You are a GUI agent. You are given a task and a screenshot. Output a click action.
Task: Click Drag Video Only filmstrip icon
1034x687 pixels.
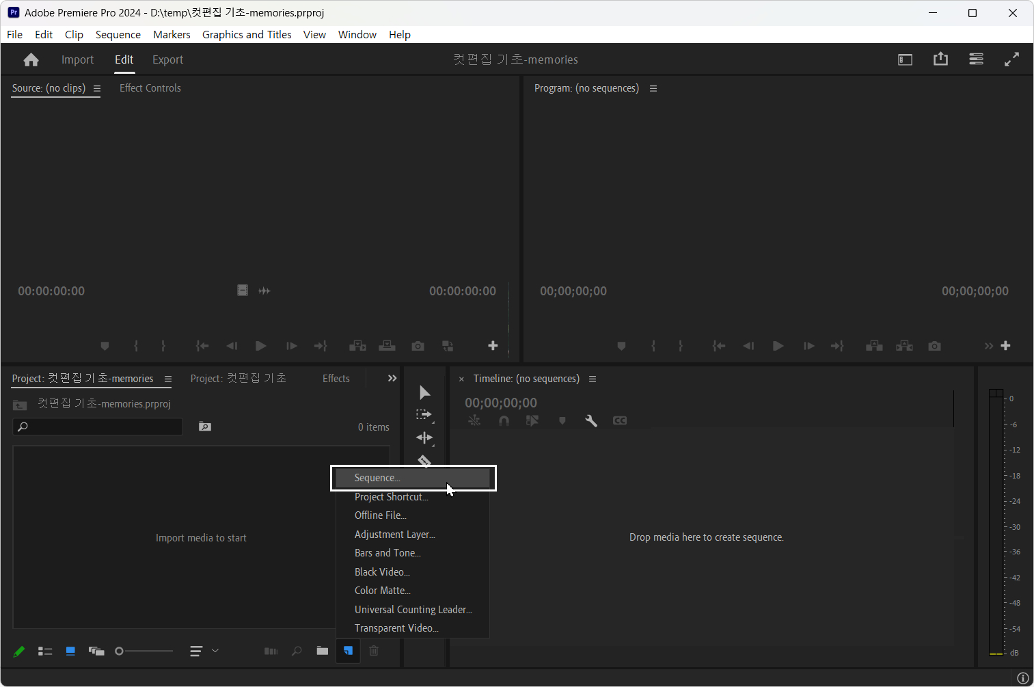pyautogui.click(x=243, y=291)
